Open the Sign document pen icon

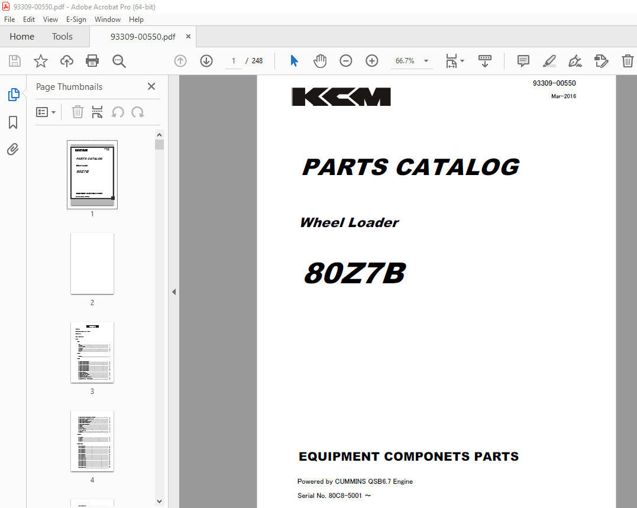[575, 61]
